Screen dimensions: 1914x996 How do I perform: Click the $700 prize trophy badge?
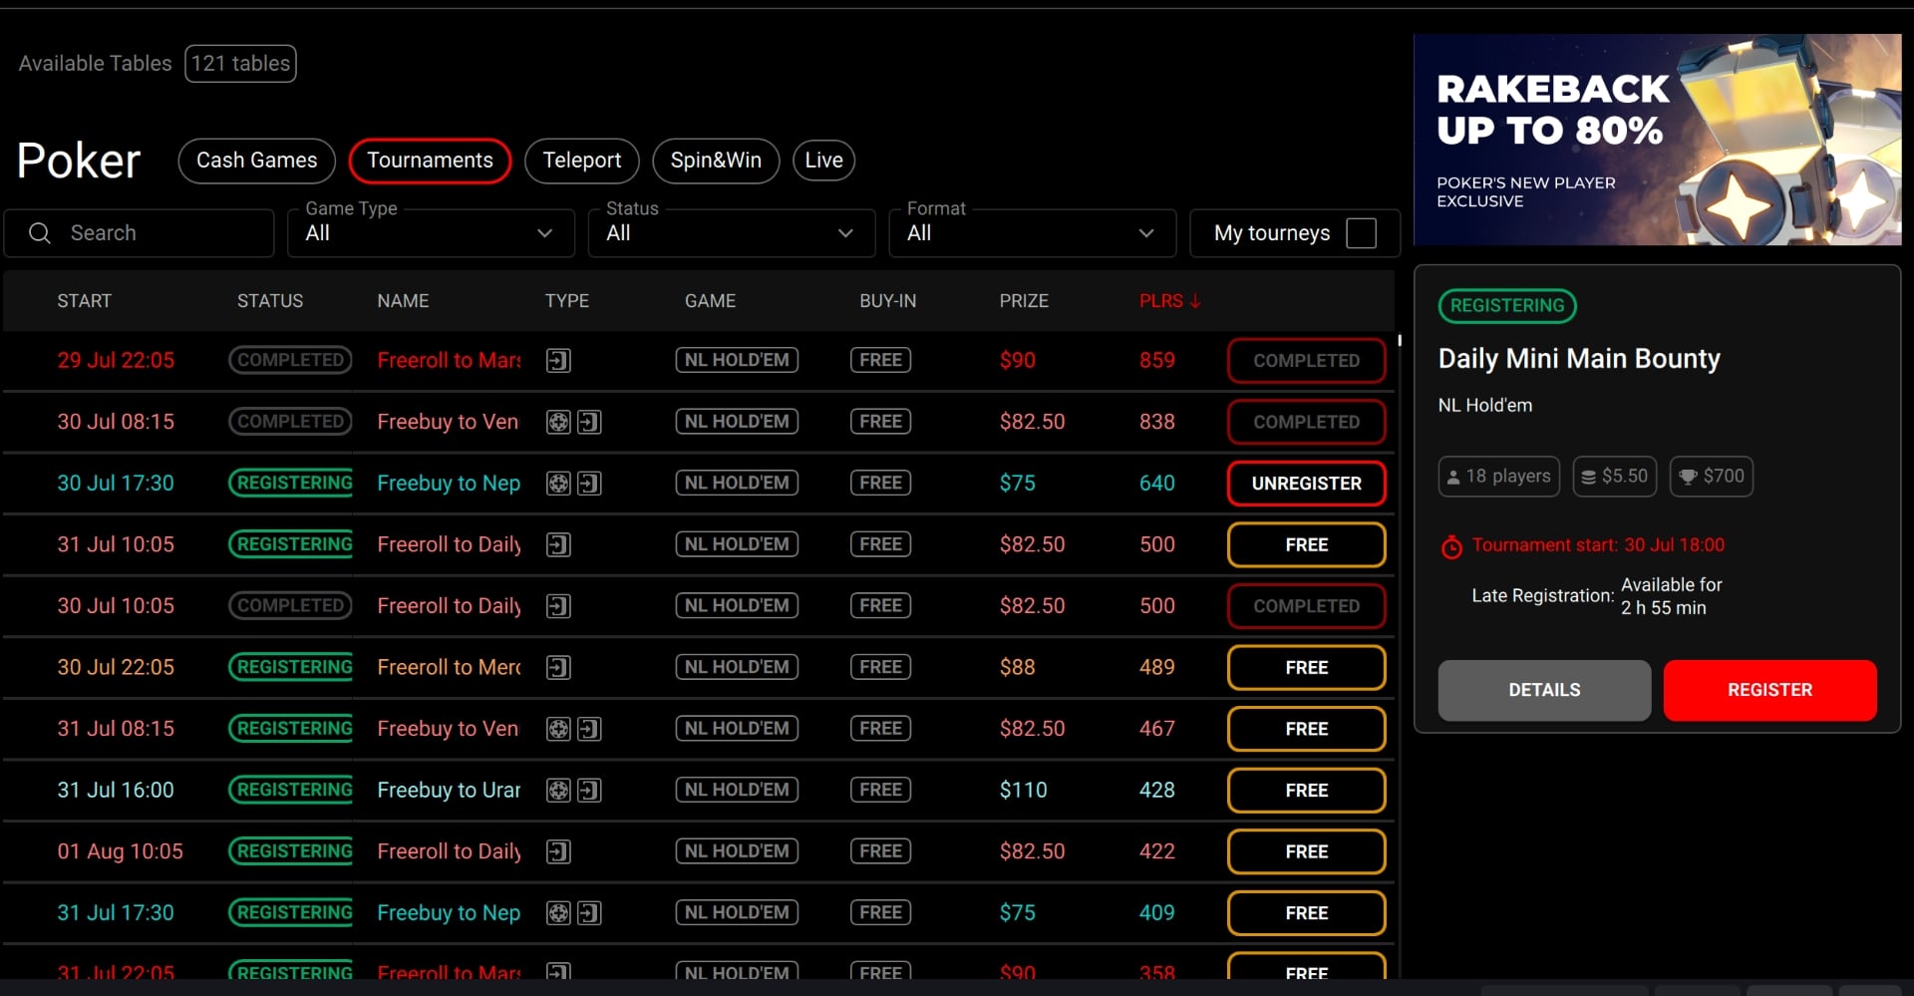point(1711,477)
